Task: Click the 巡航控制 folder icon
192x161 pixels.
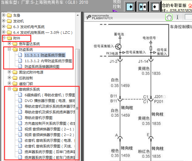Action: point(15,78)
